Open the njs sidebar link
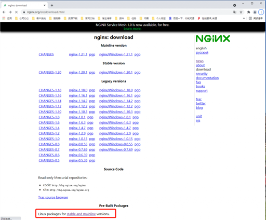Viewport: 266px width, 220px height. coord(198,120)
